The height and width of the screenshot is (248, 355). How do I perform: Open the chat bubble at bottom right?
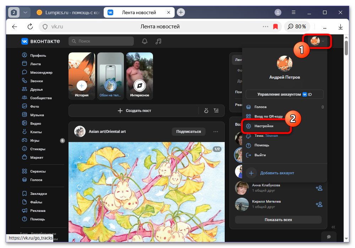click(329, 237)
